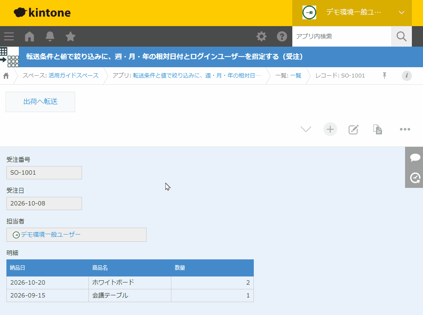
Task: Focus the アプリ内検索 search field
Action: (341, 36)
